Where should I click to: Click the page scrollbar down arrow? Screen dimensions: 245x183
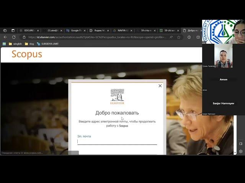pos(235,152)
